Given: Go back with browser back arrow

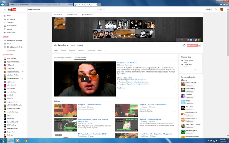Looking at the screenshot, I should pos(3,4).
